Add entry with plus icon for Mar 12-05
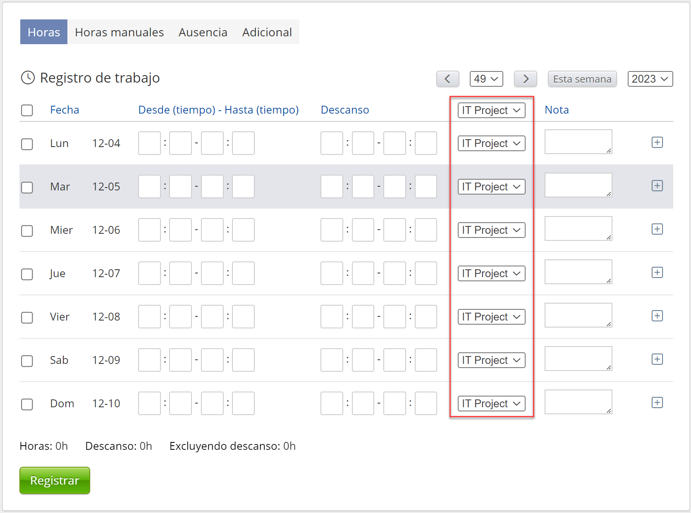 (657, 186)
